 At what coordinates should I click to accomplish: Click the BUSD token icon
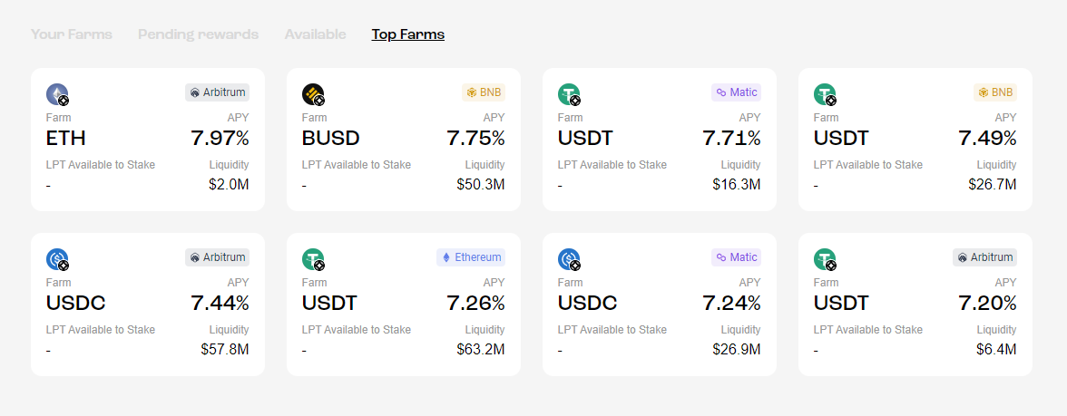[313, 94]
